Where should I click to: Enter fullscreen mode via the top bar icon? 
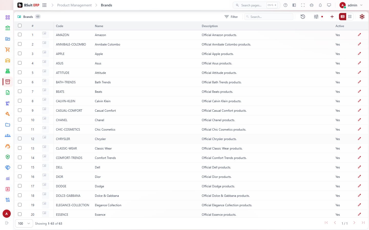pos(303,5)
